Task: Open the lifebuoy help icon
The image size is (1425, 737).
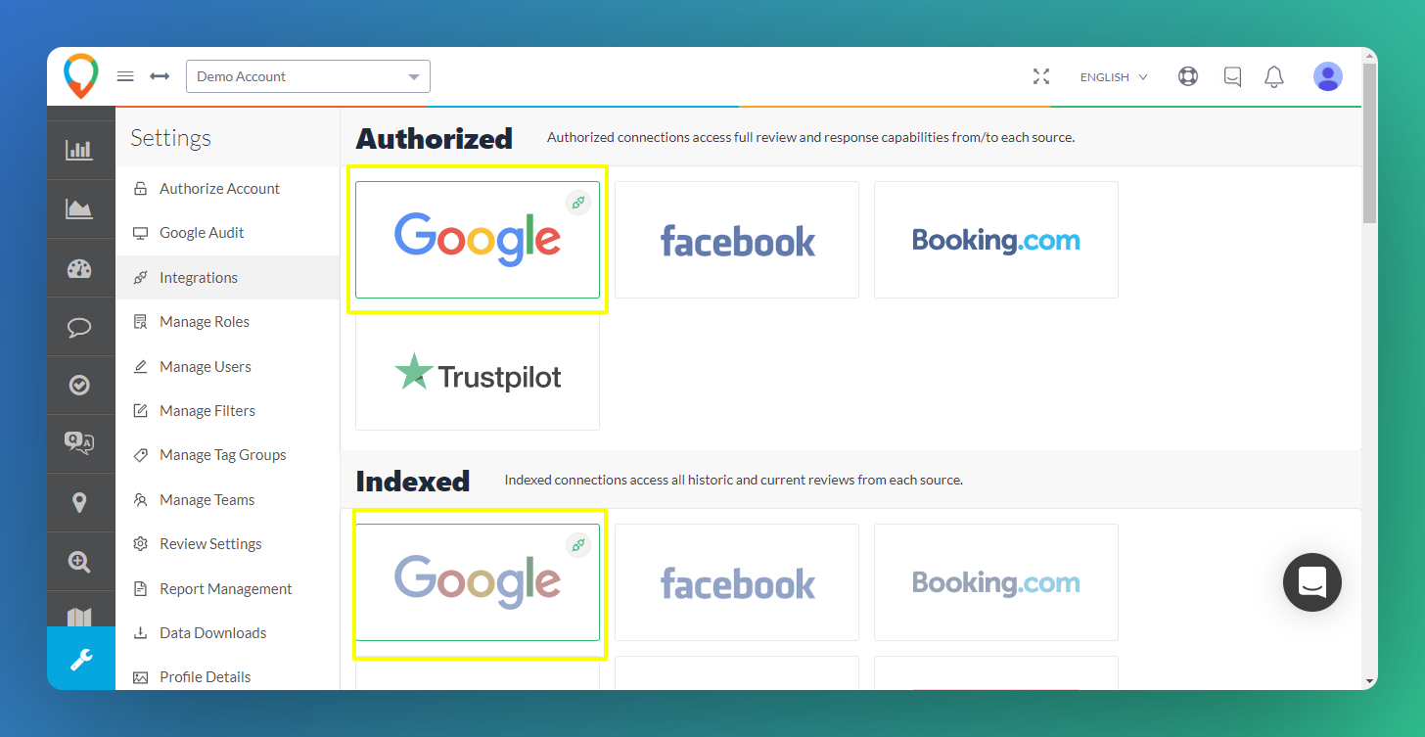Action: point(1188,76)
